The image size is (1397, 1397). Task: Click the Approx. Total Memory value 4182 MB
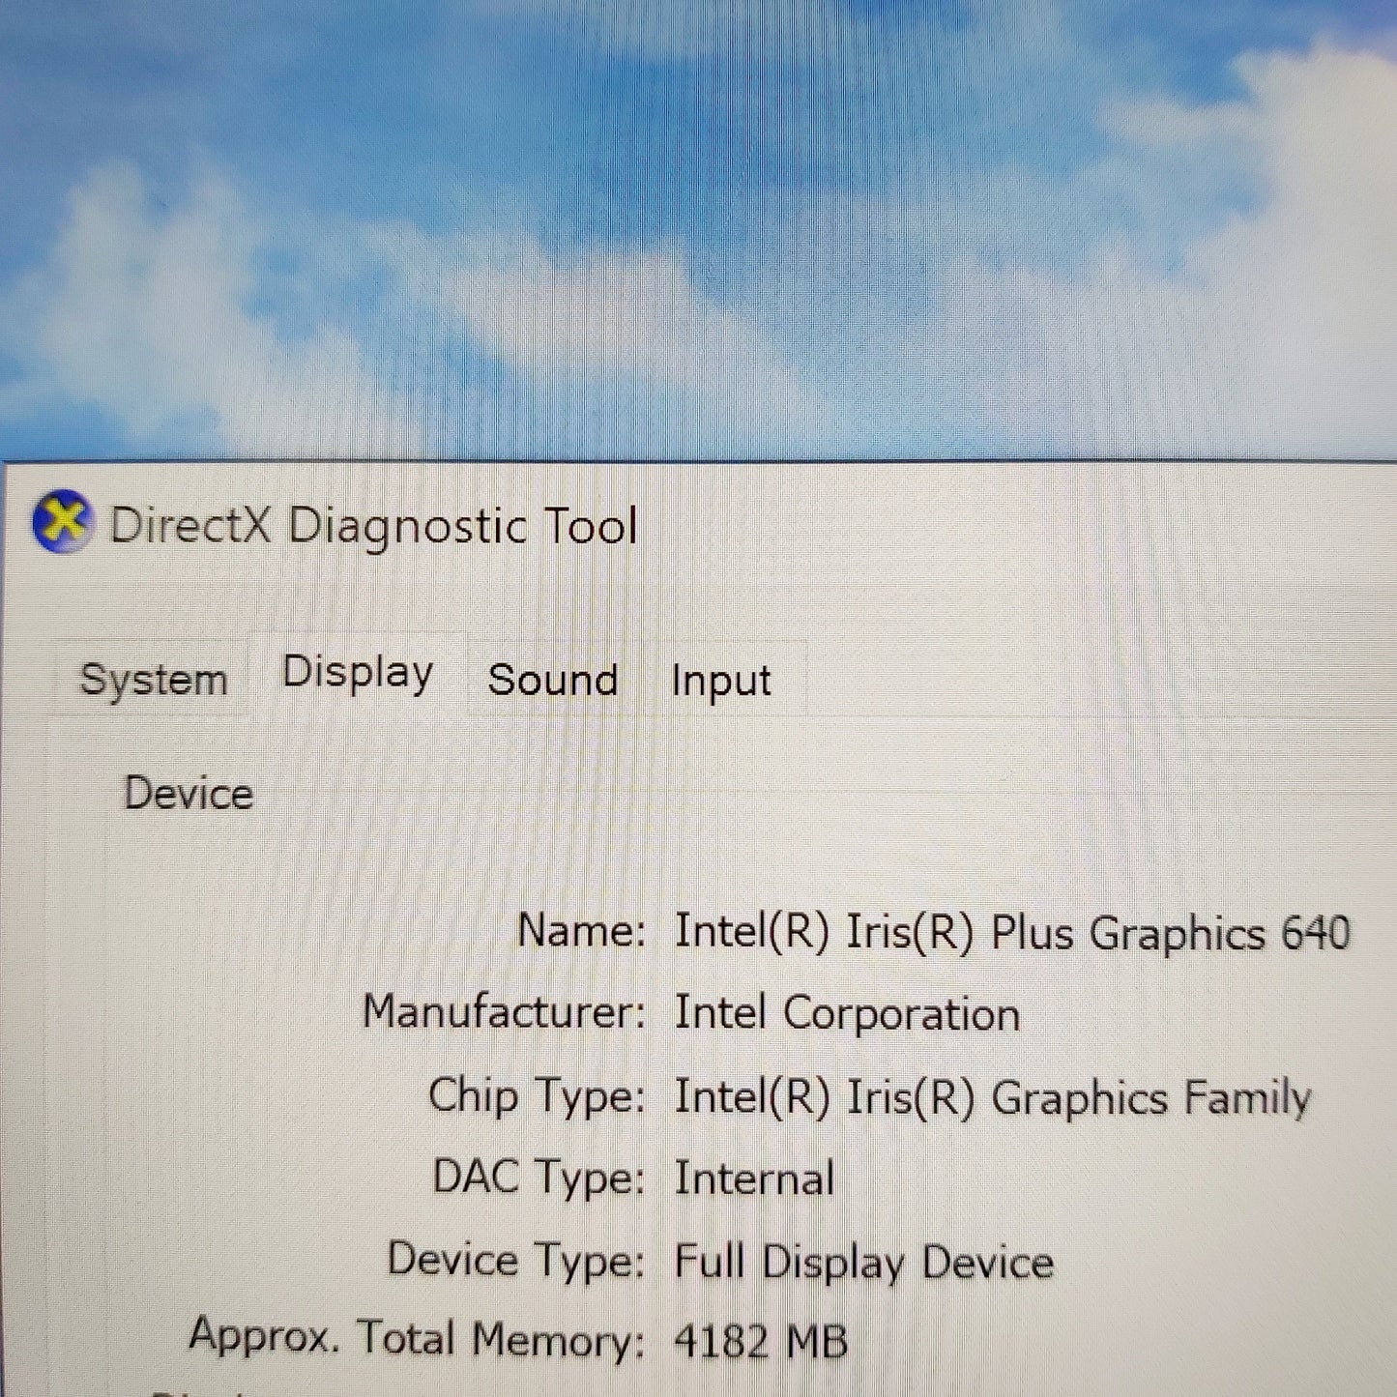(x=762, y=1339)
